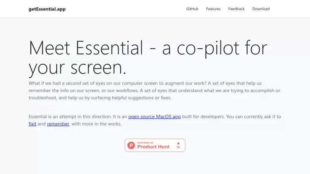The width and height of the screenshot is (310, 174).
Task: Click the getEssential.app site logo
Action: [47, 9]
